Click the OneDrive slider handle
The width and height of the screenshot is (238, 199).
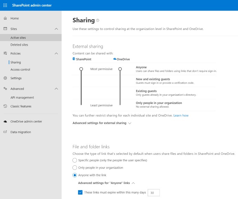click(120, 69)
